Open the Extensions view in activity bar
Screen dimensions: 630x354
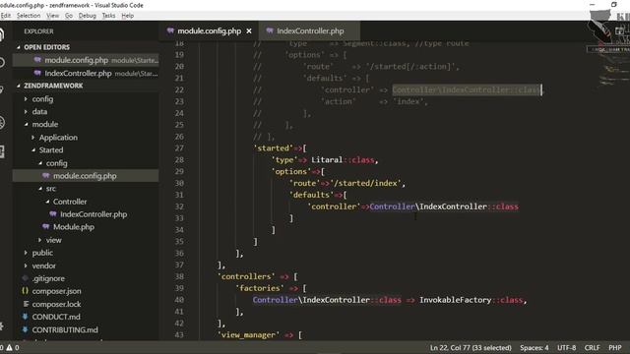click(x=2, y=151)
